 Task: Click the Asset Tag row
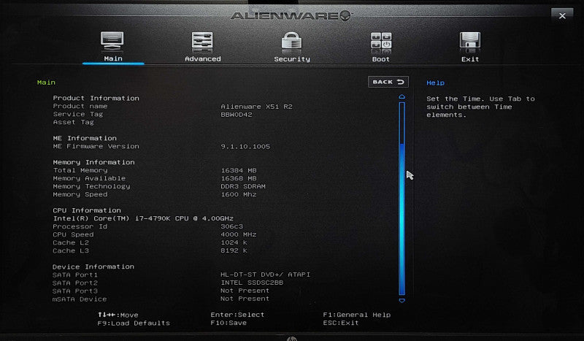pos(74,122)
